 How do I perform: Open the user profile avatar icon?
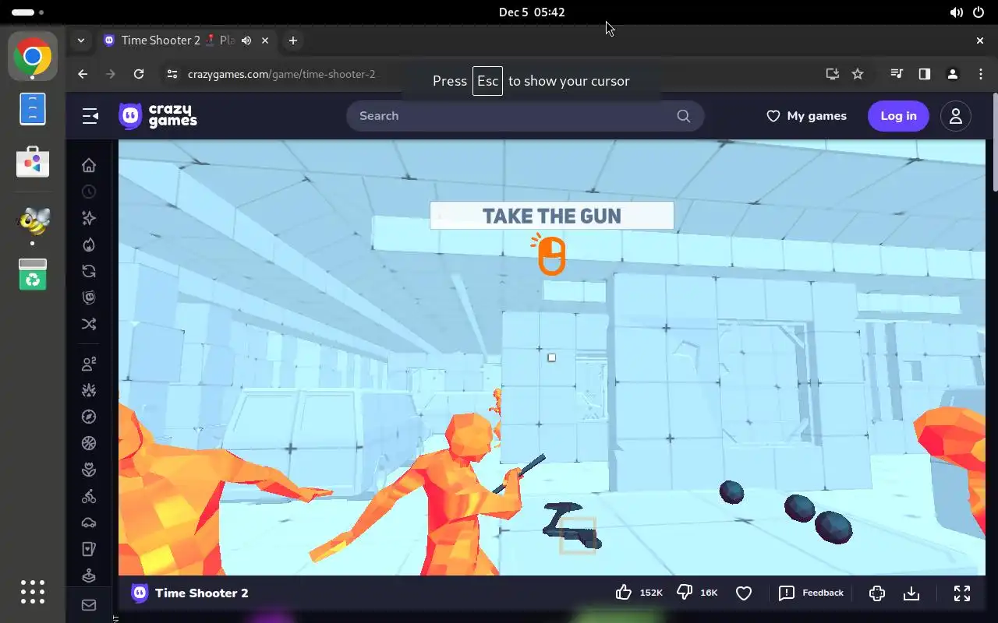(x=956, y=116)
